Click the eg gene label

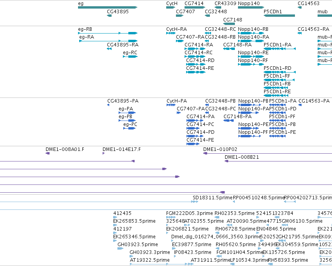(81, 4)
